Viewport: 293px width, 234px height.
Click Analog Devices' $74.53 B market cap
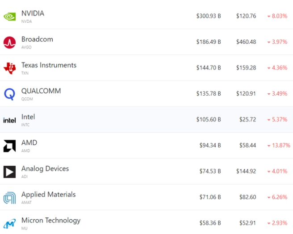(210, 171)
